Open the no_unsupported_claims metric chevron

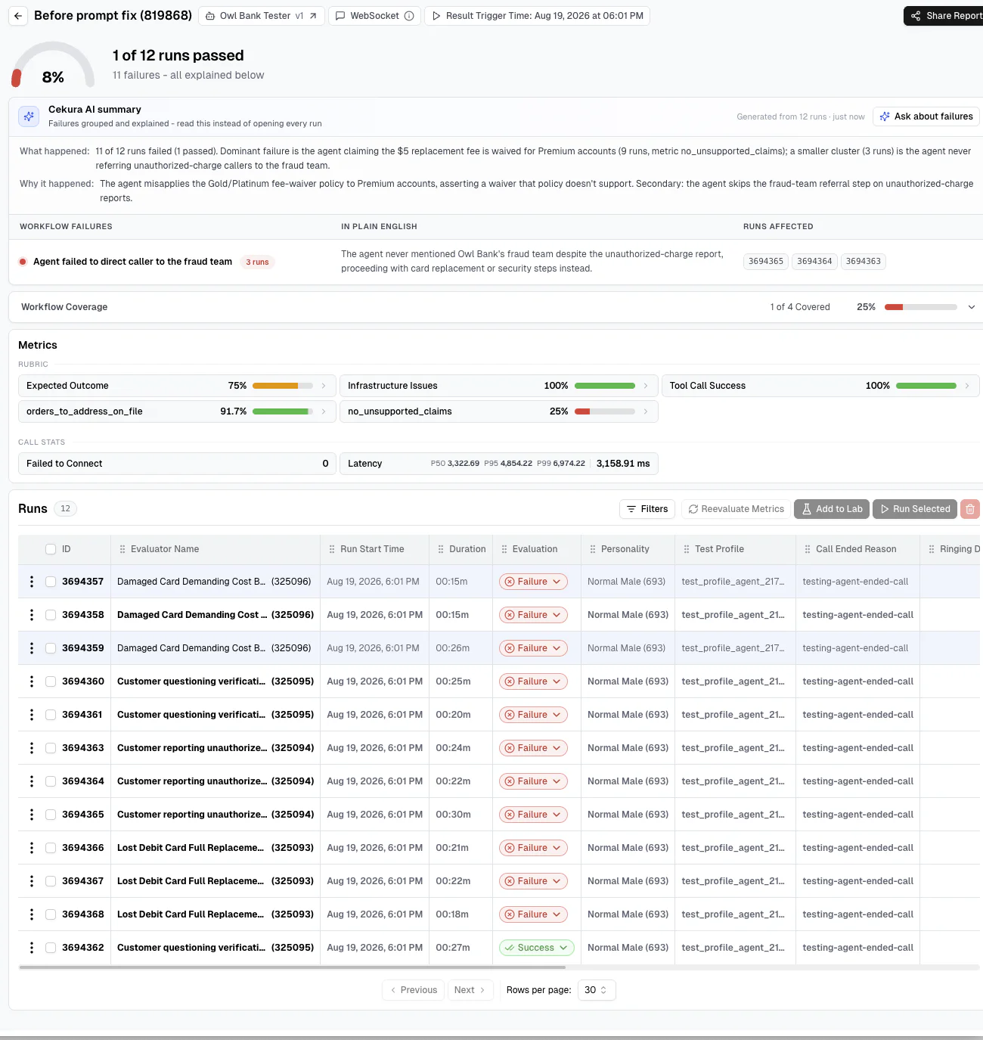point(645,411)
